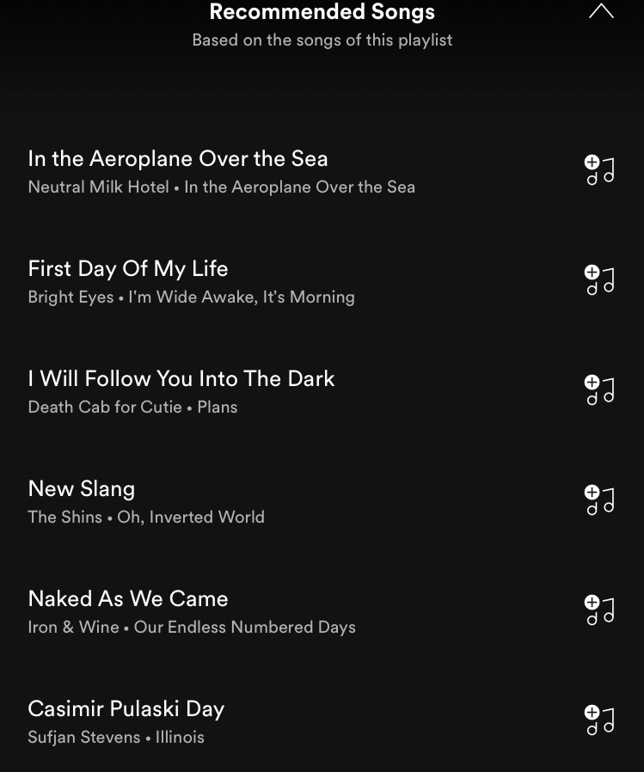Image resolution: width=644 pixels, height=772 pixels.
Task: Tap 'I Will Follow You Into The Dark' title
Action: tap(181, 379)
